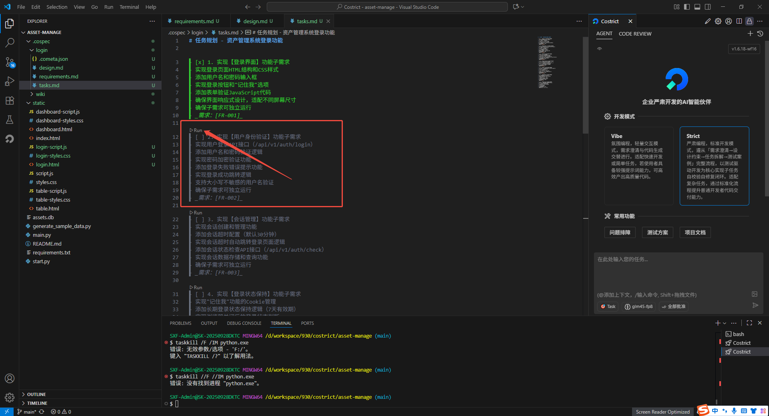Click the add image icon in chat box
The height and width of the screenshot is (416, 769).
[x=755, y=294]
